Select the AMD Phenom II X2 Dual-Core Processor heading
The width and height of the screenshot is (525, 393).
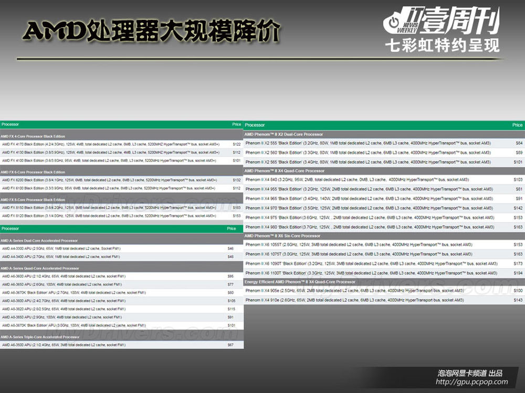384,134
